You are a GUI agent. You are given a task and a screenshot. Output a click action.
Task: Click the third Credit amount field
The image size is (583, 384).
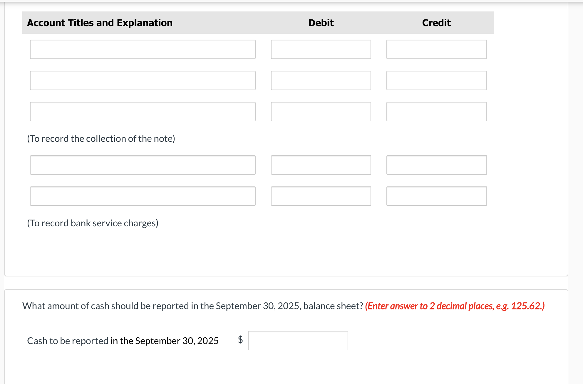436,112
